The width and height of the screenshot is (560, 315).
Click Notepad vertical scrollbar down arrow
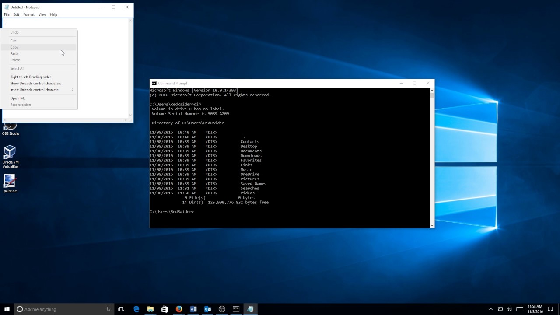(x=130, y=115)
